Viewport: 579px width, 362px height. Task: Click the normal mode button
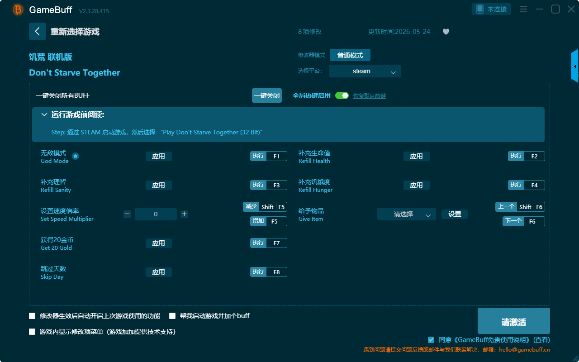coord(350,55)
